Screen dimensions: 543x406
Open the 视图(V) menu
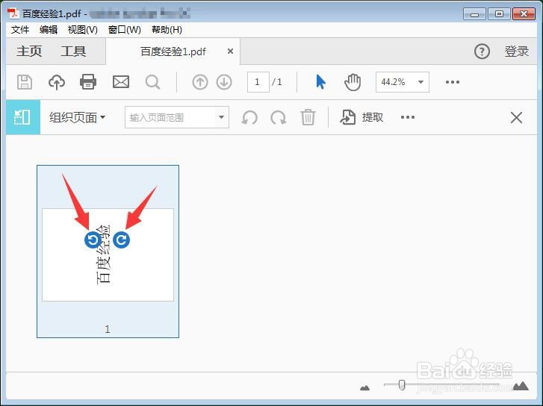click(x=83, y=30)
